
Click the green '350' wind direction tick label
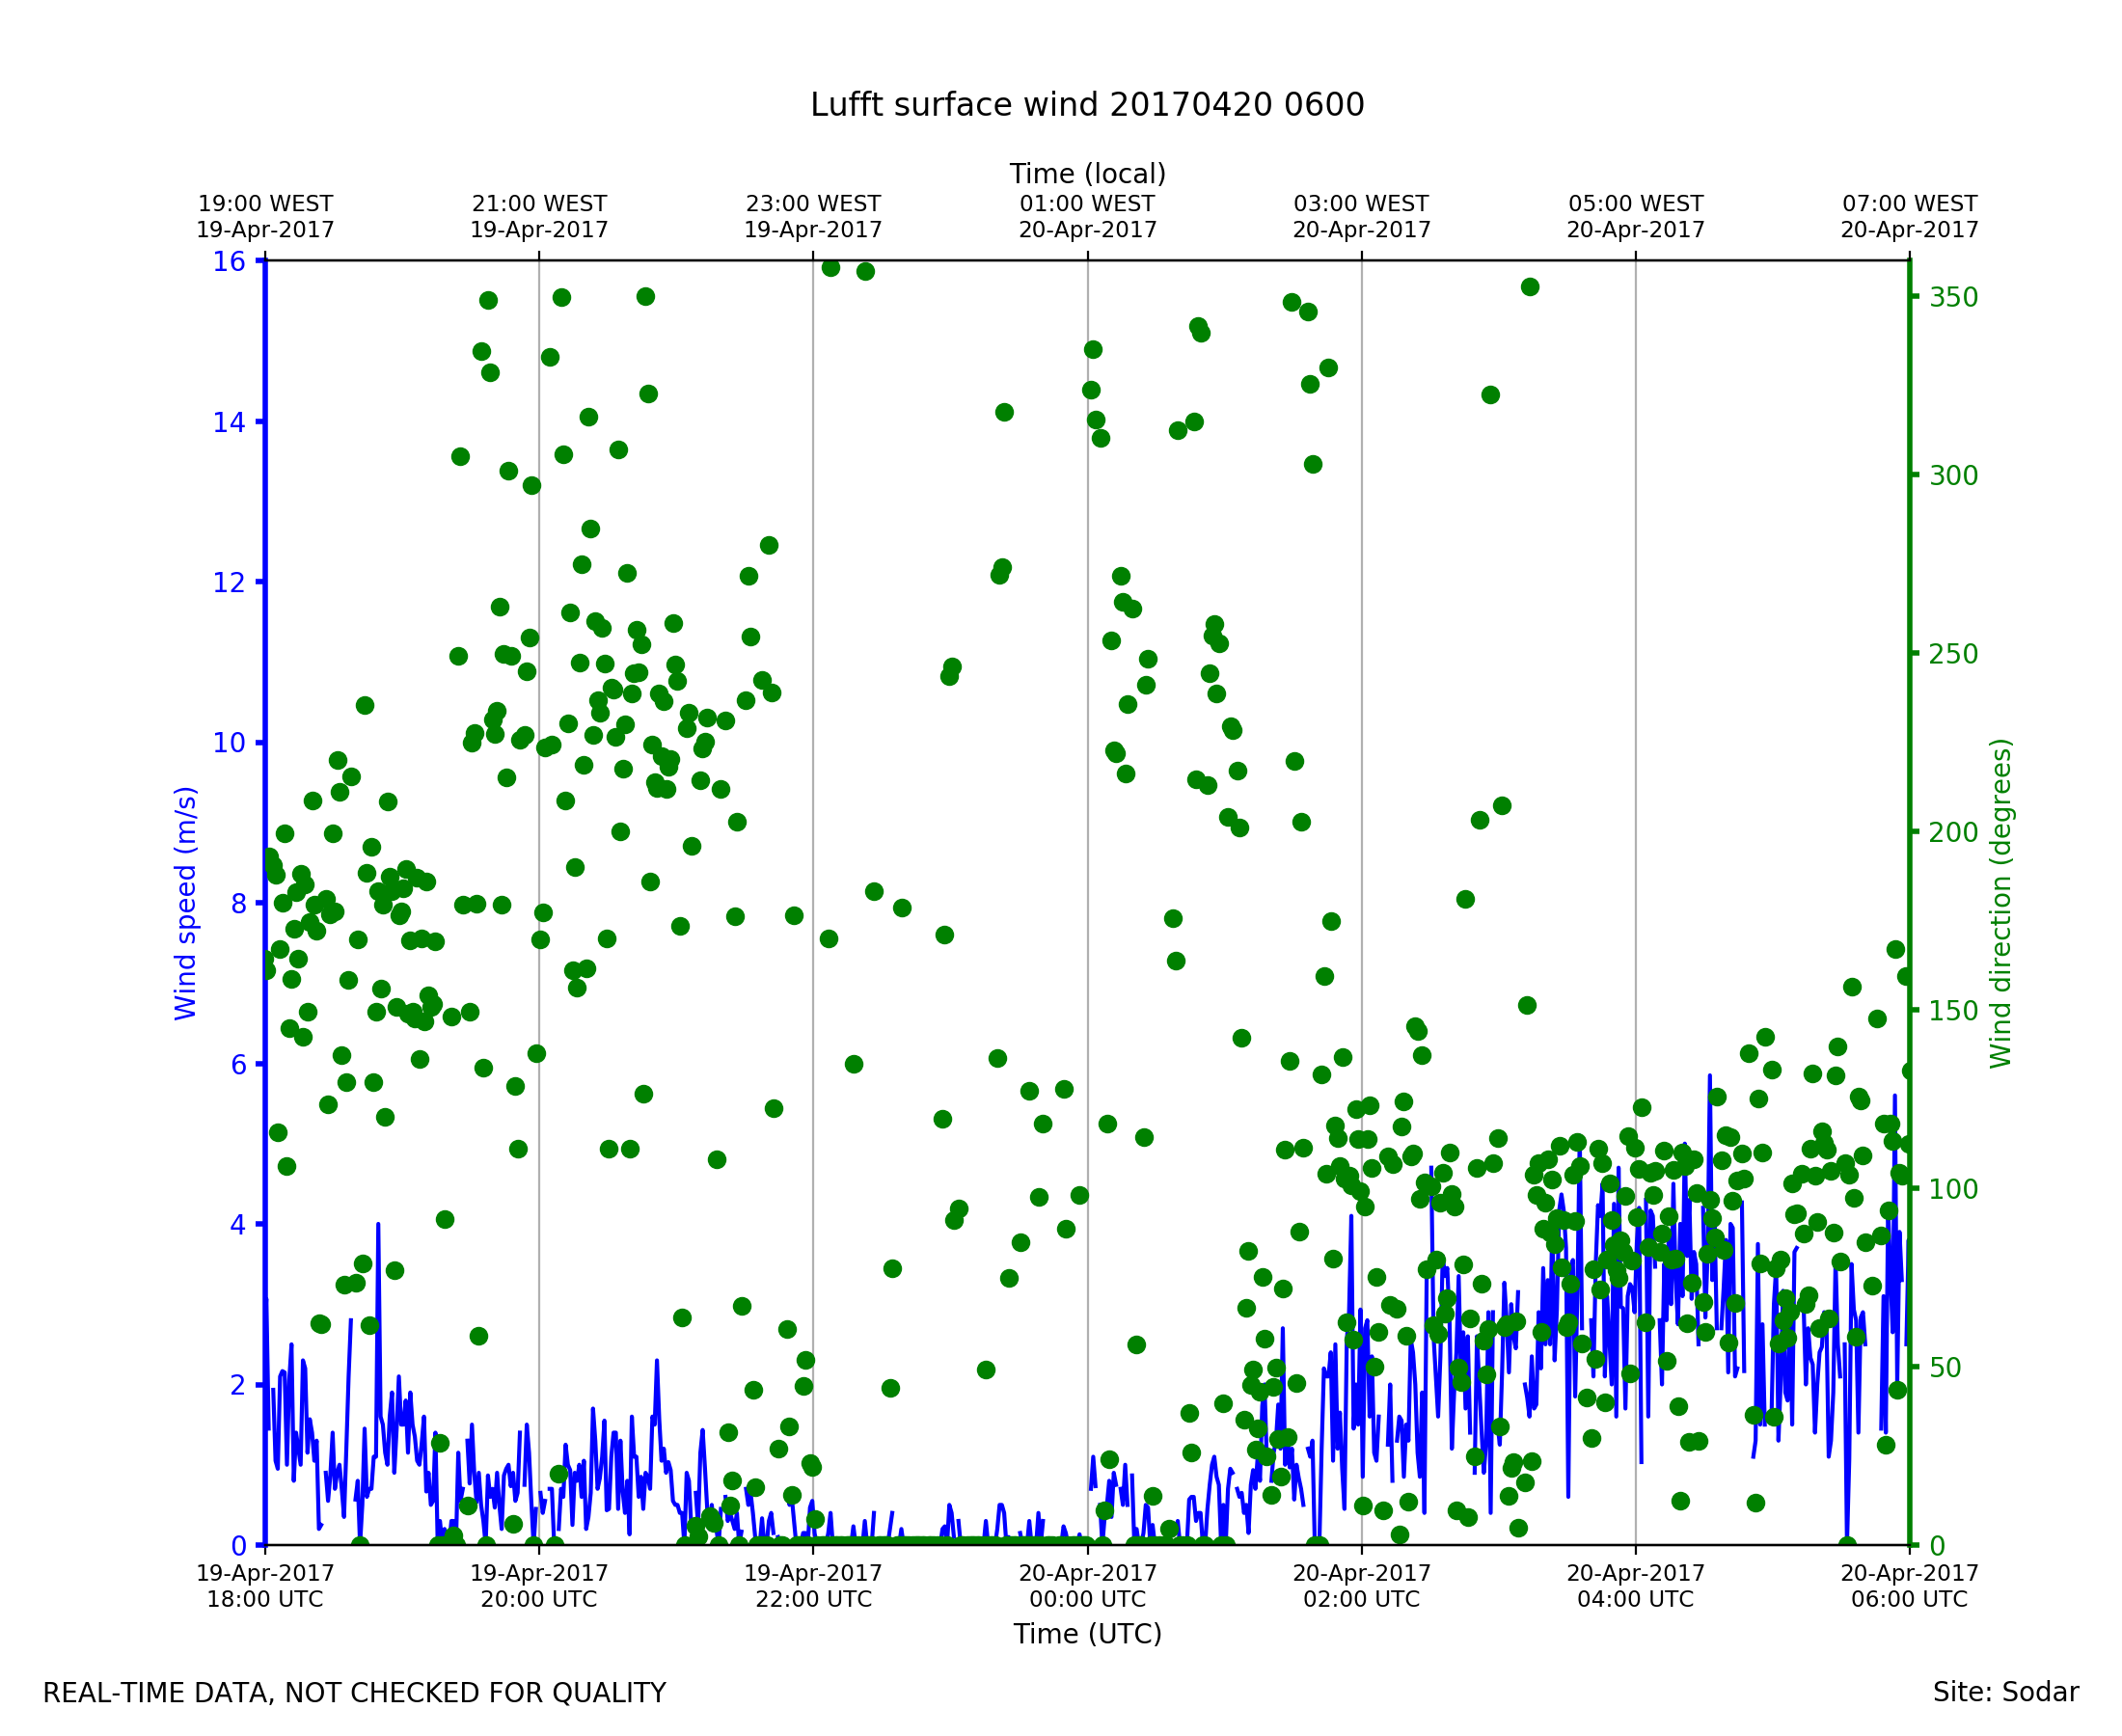coord(1953,298)
